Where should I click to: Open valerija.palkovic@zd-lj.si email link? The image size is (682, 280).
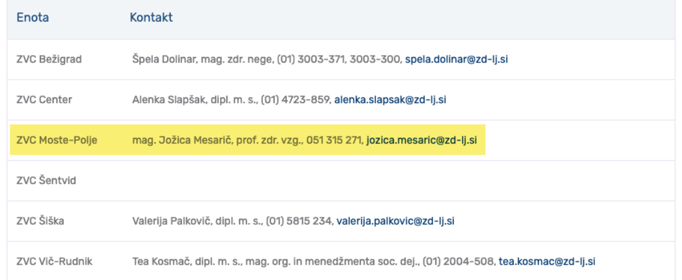[396, 221]
